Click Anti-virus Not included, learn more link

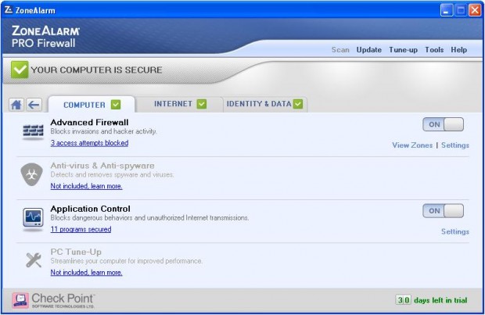click(x=86, y=186)
